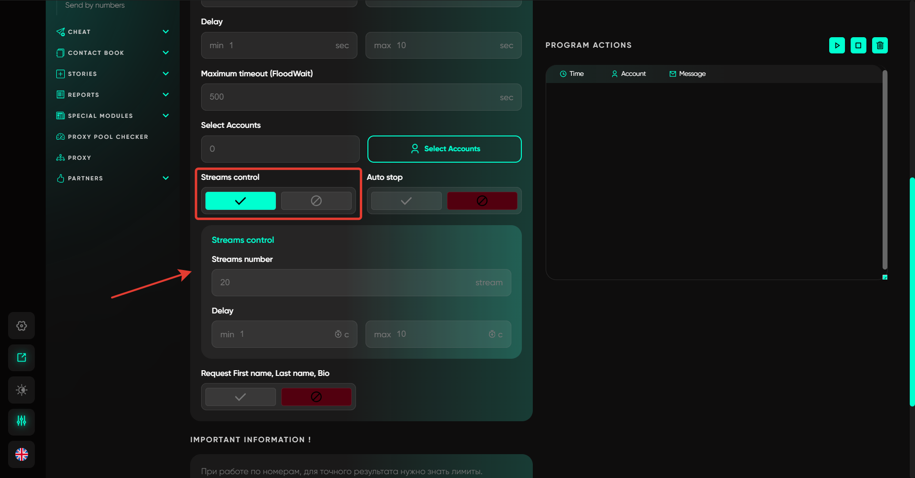Screen dimensions: 915x478
Task: Open settings gear in left sidebar
Action: click(x=21, y=326)
